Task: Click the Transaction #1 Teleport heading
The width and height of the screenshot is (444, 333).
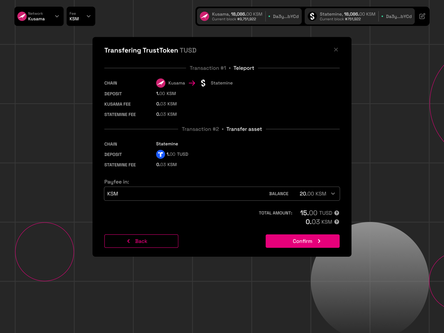Action: point(222,68)
